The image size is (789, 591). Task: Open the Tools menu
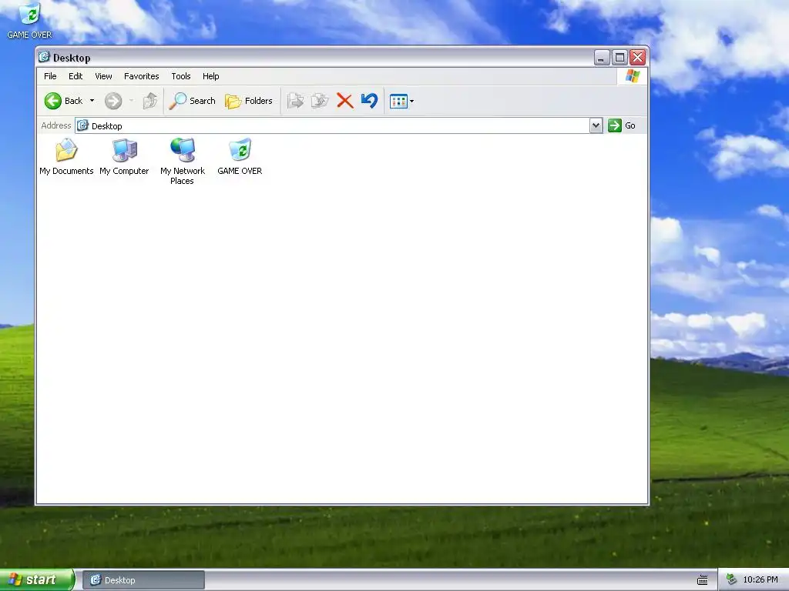180,76
